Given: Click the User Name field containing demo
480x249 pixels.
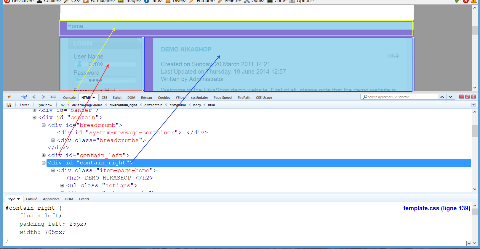Looking at the screenshot, I should [x=105, y=64].
